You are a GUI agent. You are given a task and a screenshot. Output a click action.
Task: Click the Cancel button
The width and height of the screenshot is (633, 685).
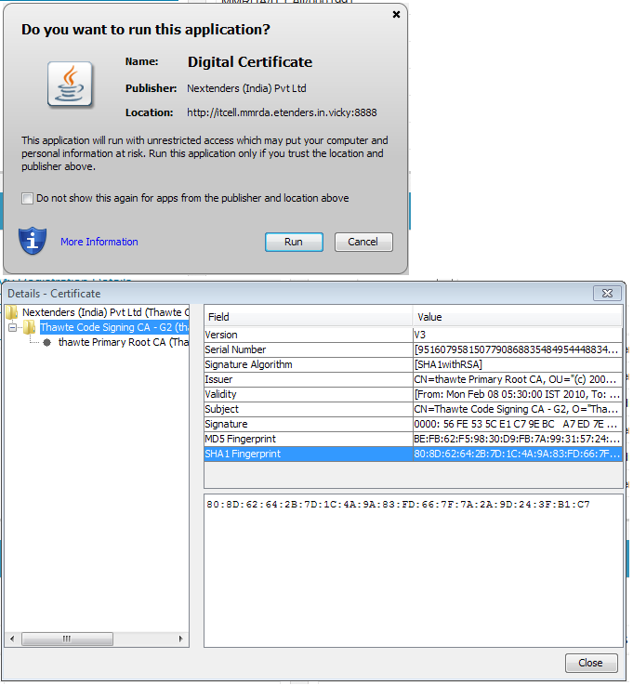point(363,242)
